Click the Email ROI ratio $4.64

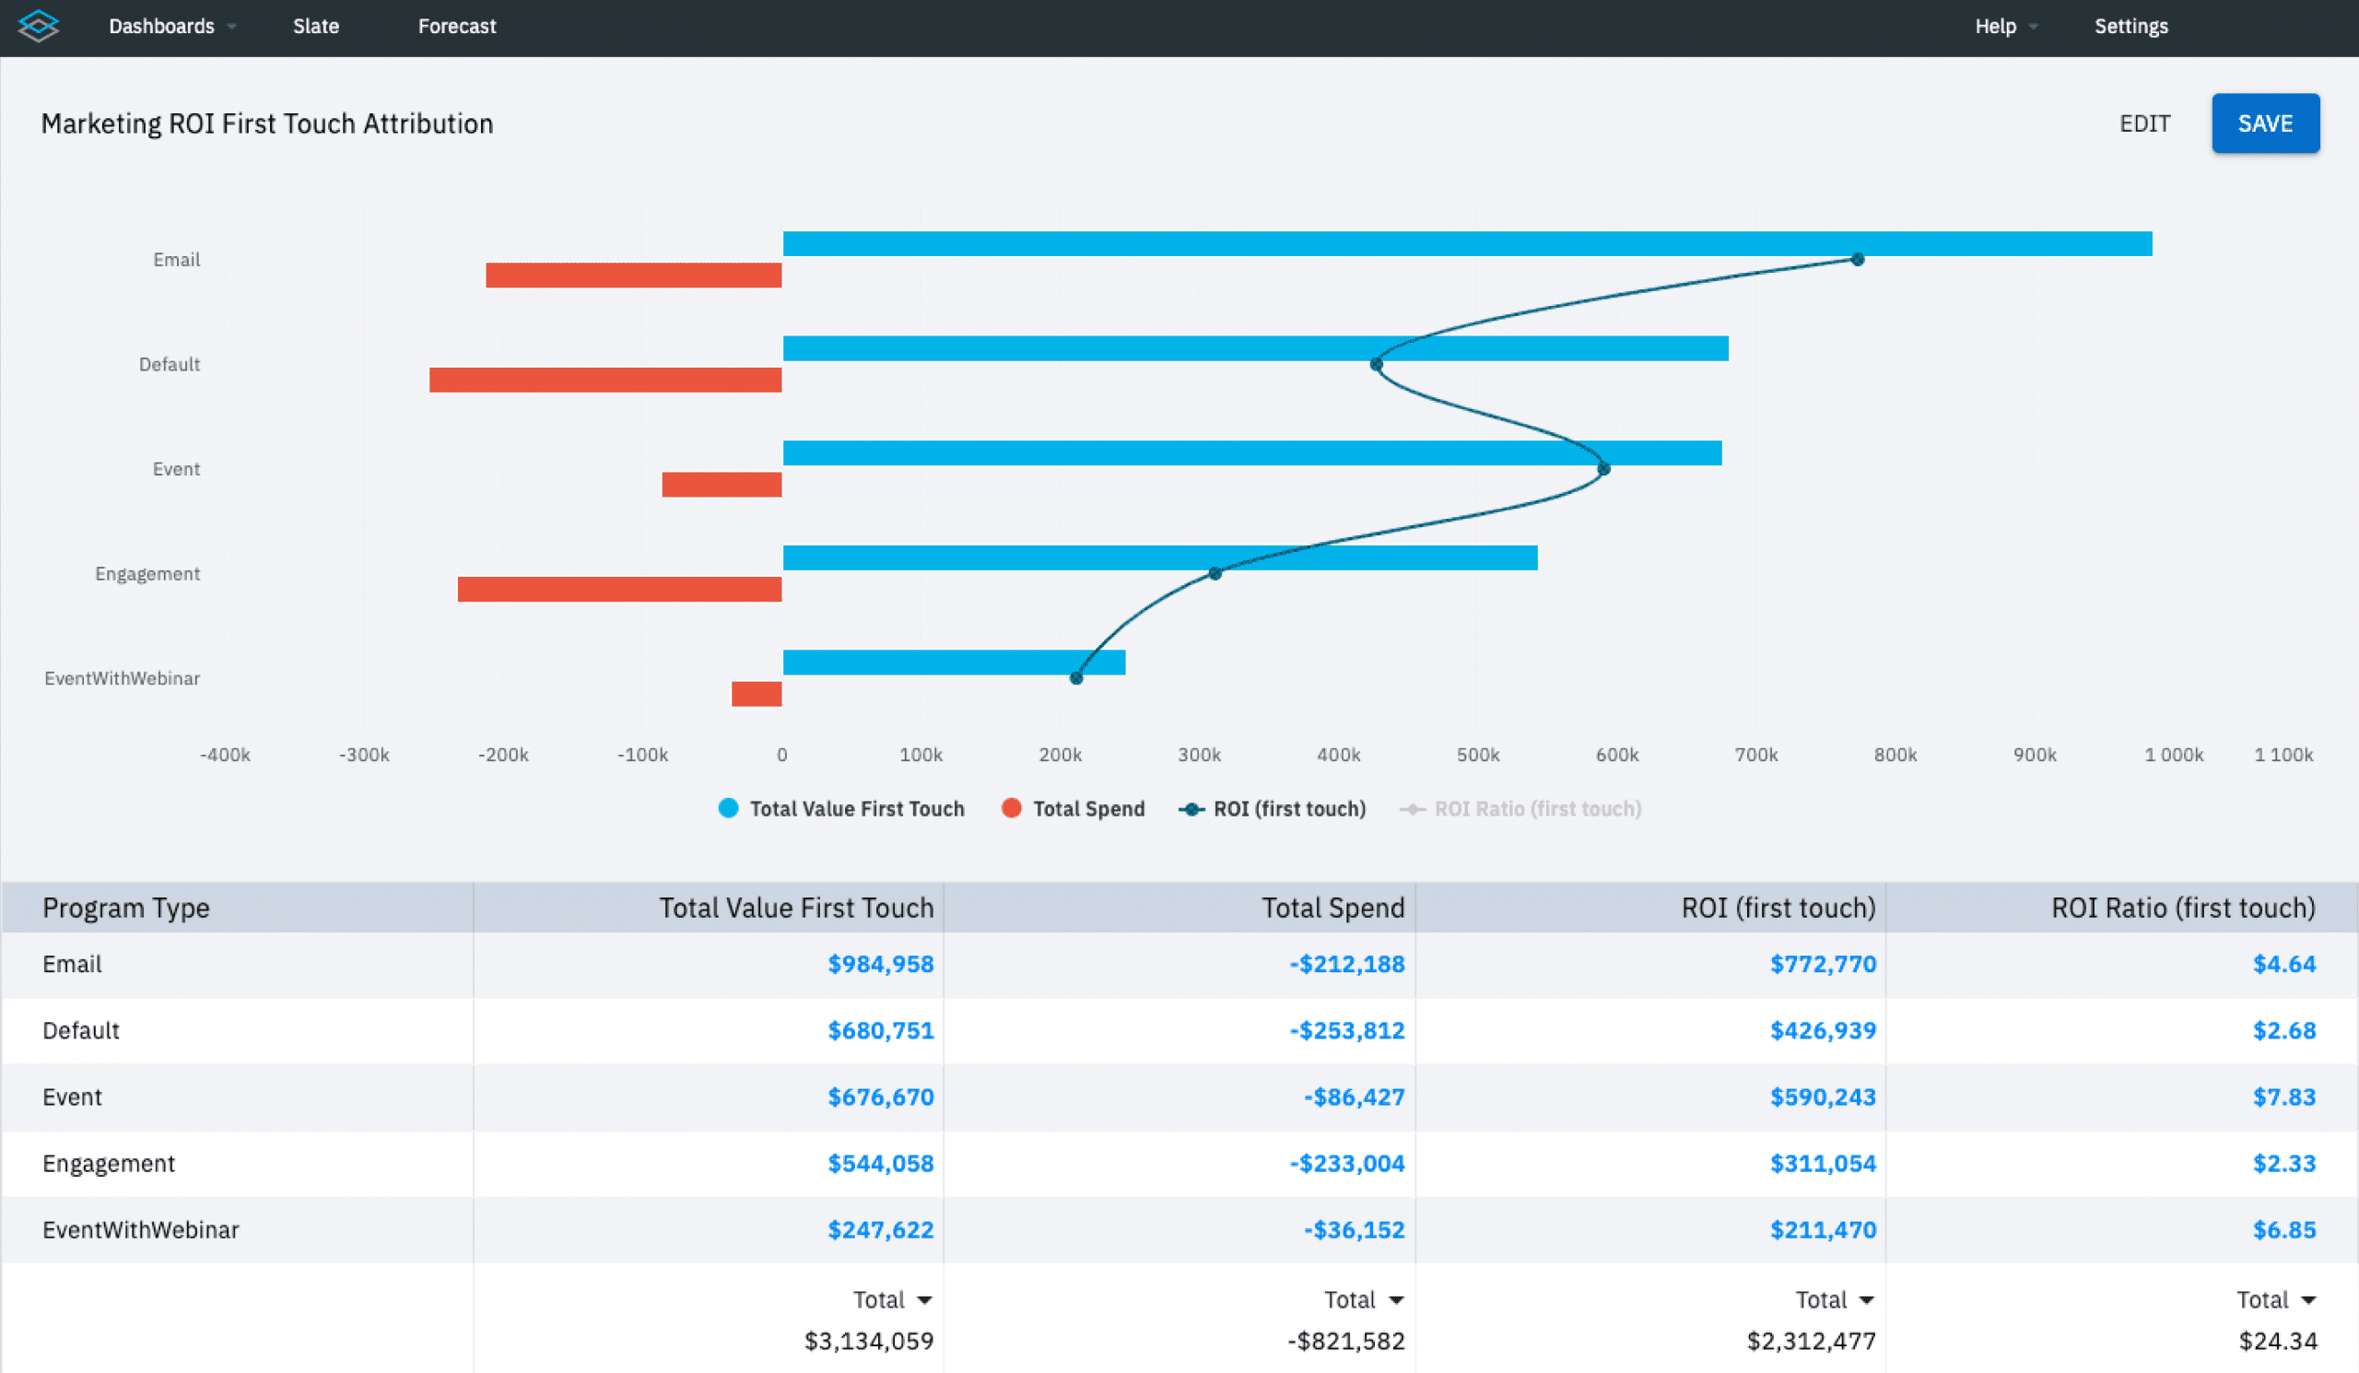pyautogui.click(x=2284, y=964)
